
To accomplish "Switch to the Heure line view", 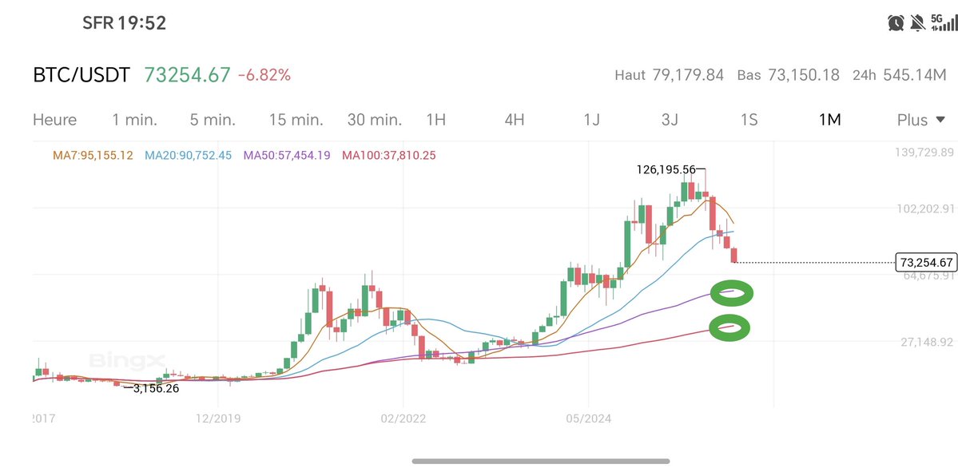I will [54, 120].
